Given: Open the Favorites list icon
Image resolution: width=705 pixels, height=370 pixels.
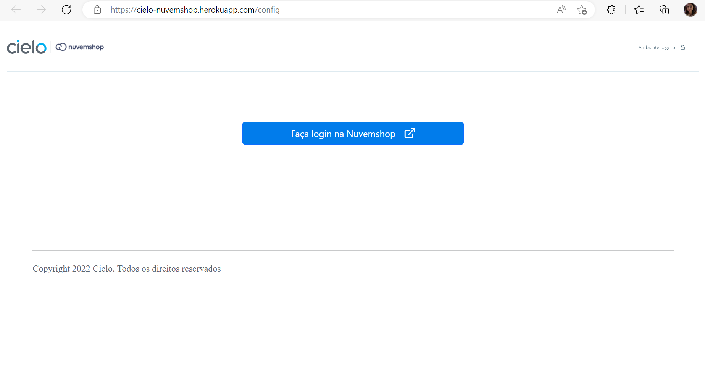Looking at the screenshot, I should [x=639, y=10].
